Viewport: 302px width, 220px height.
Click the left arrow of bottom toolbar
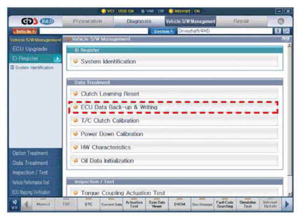click(x=26, y=204)
